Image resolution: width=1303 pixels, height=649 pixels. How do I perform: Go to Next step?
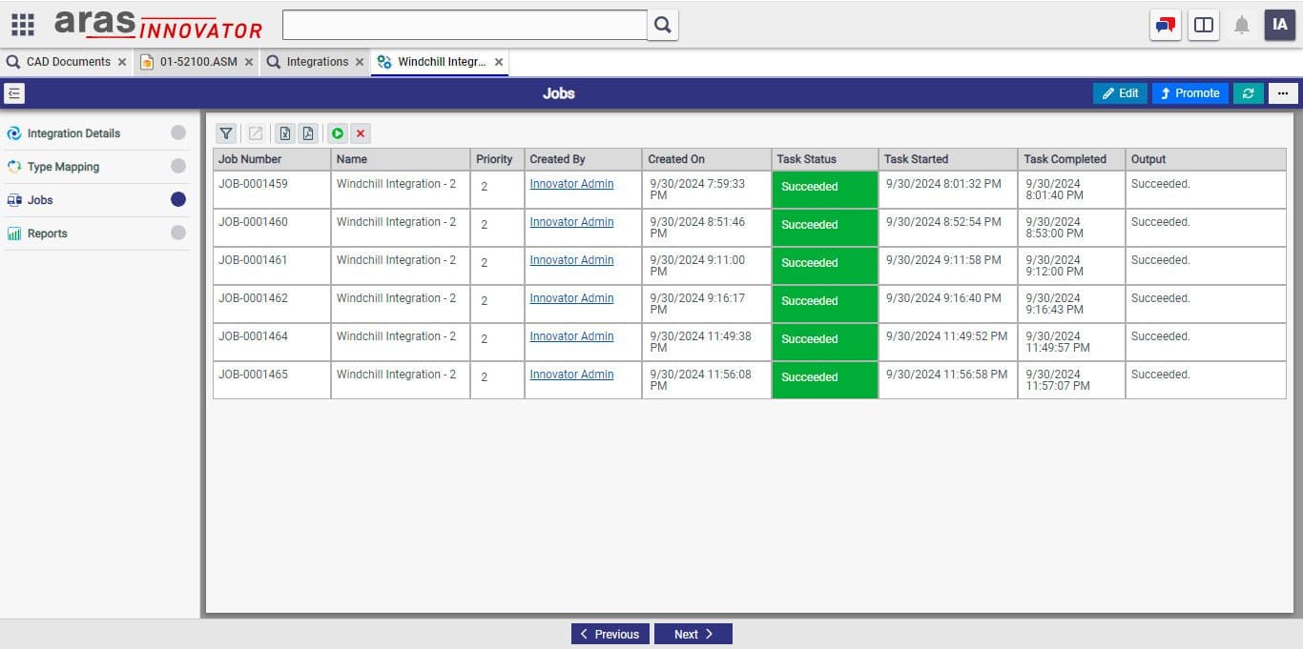click(693, 634)
